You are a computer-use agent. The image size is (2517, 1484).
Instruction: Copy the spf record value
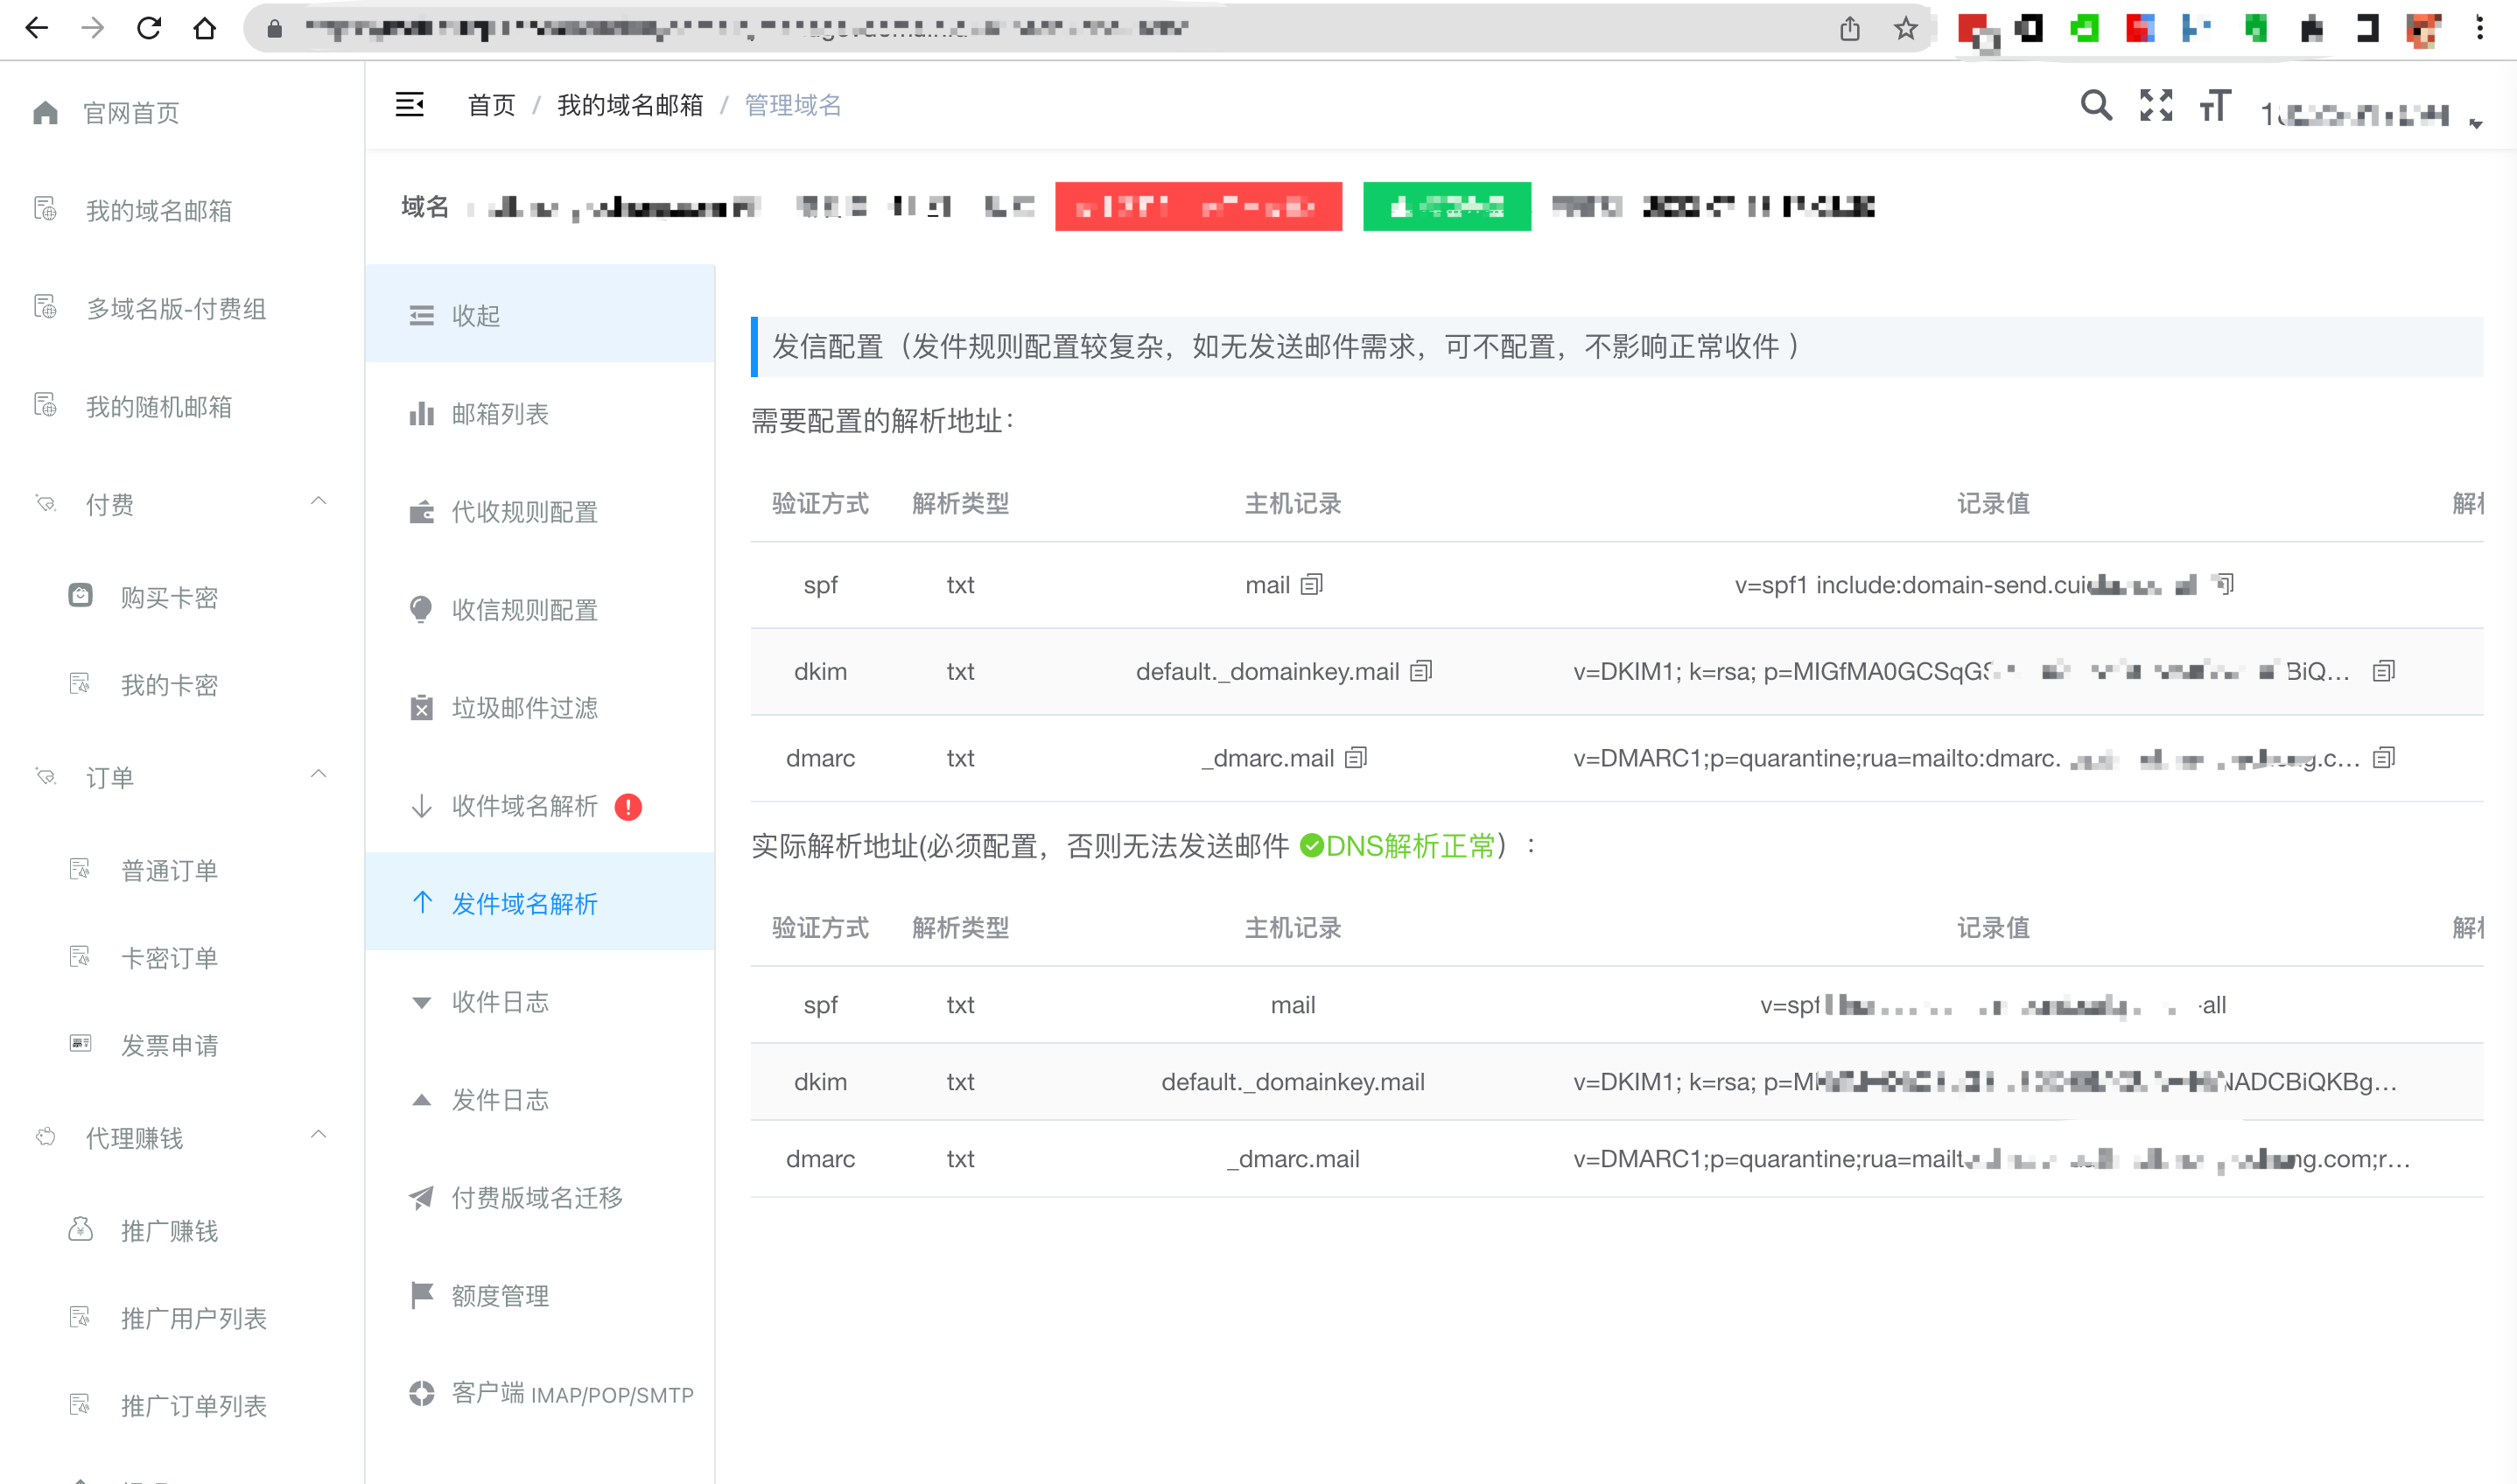[2224, 583]
